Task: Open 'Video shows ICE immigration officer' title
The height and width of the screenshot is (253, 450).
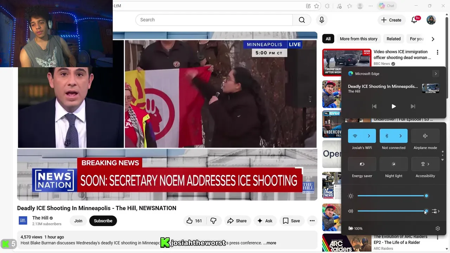Action: (x=402, y=54)
